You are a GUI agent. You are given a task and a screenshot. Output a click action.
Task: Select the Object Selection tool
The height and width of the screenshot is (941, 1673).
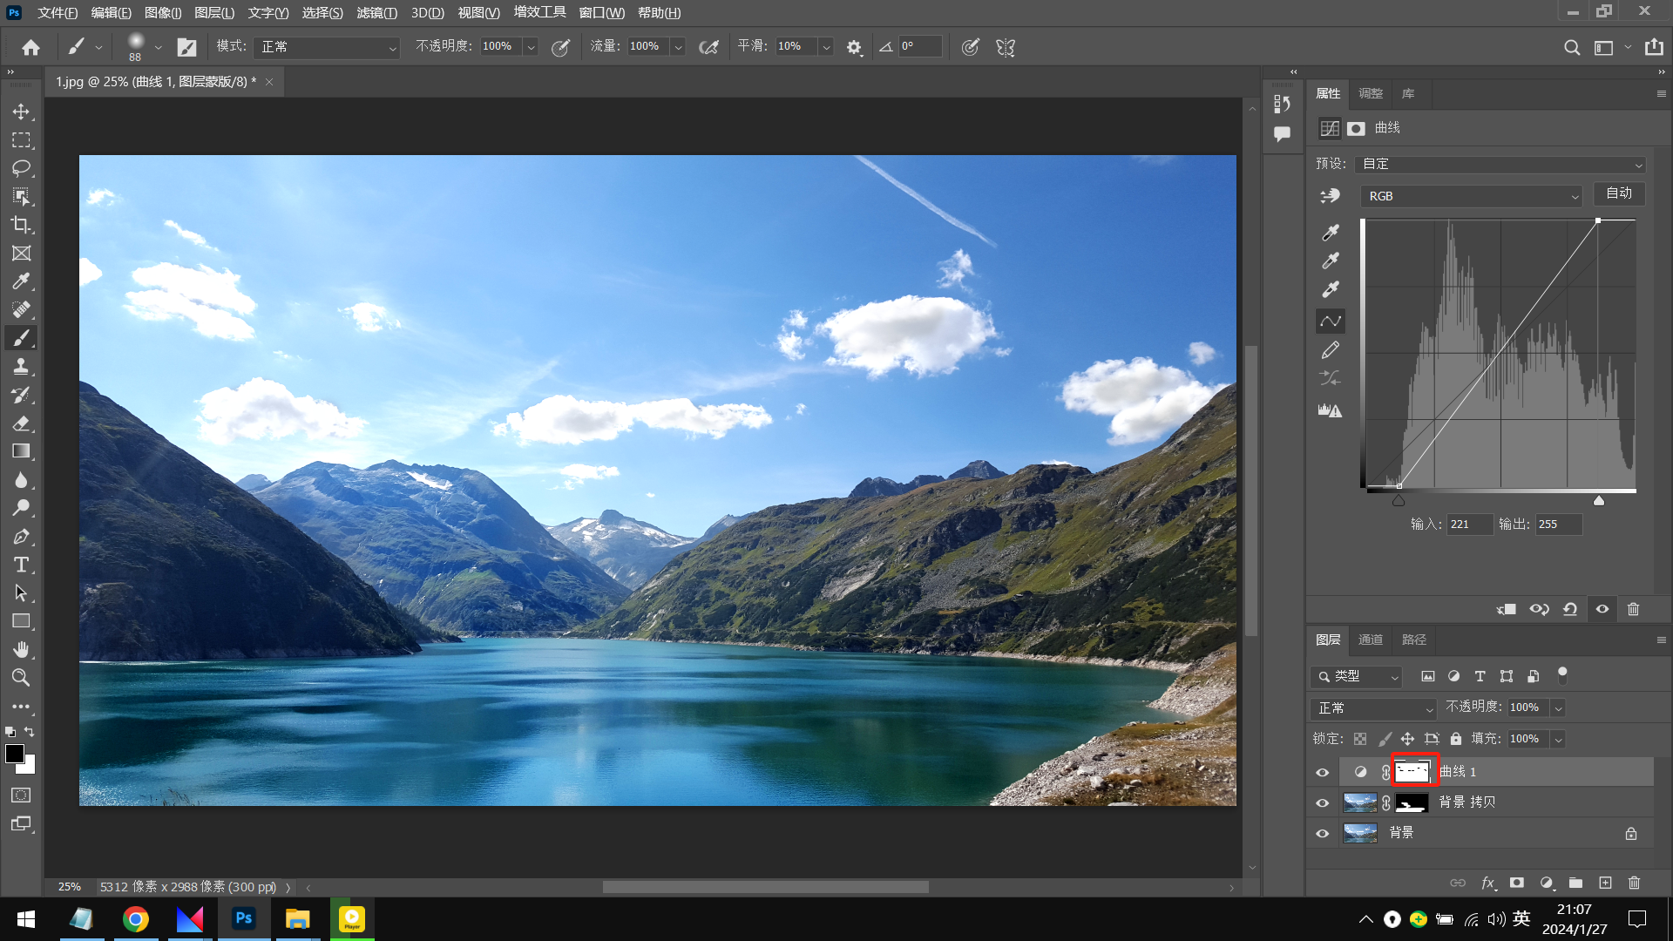21,197
